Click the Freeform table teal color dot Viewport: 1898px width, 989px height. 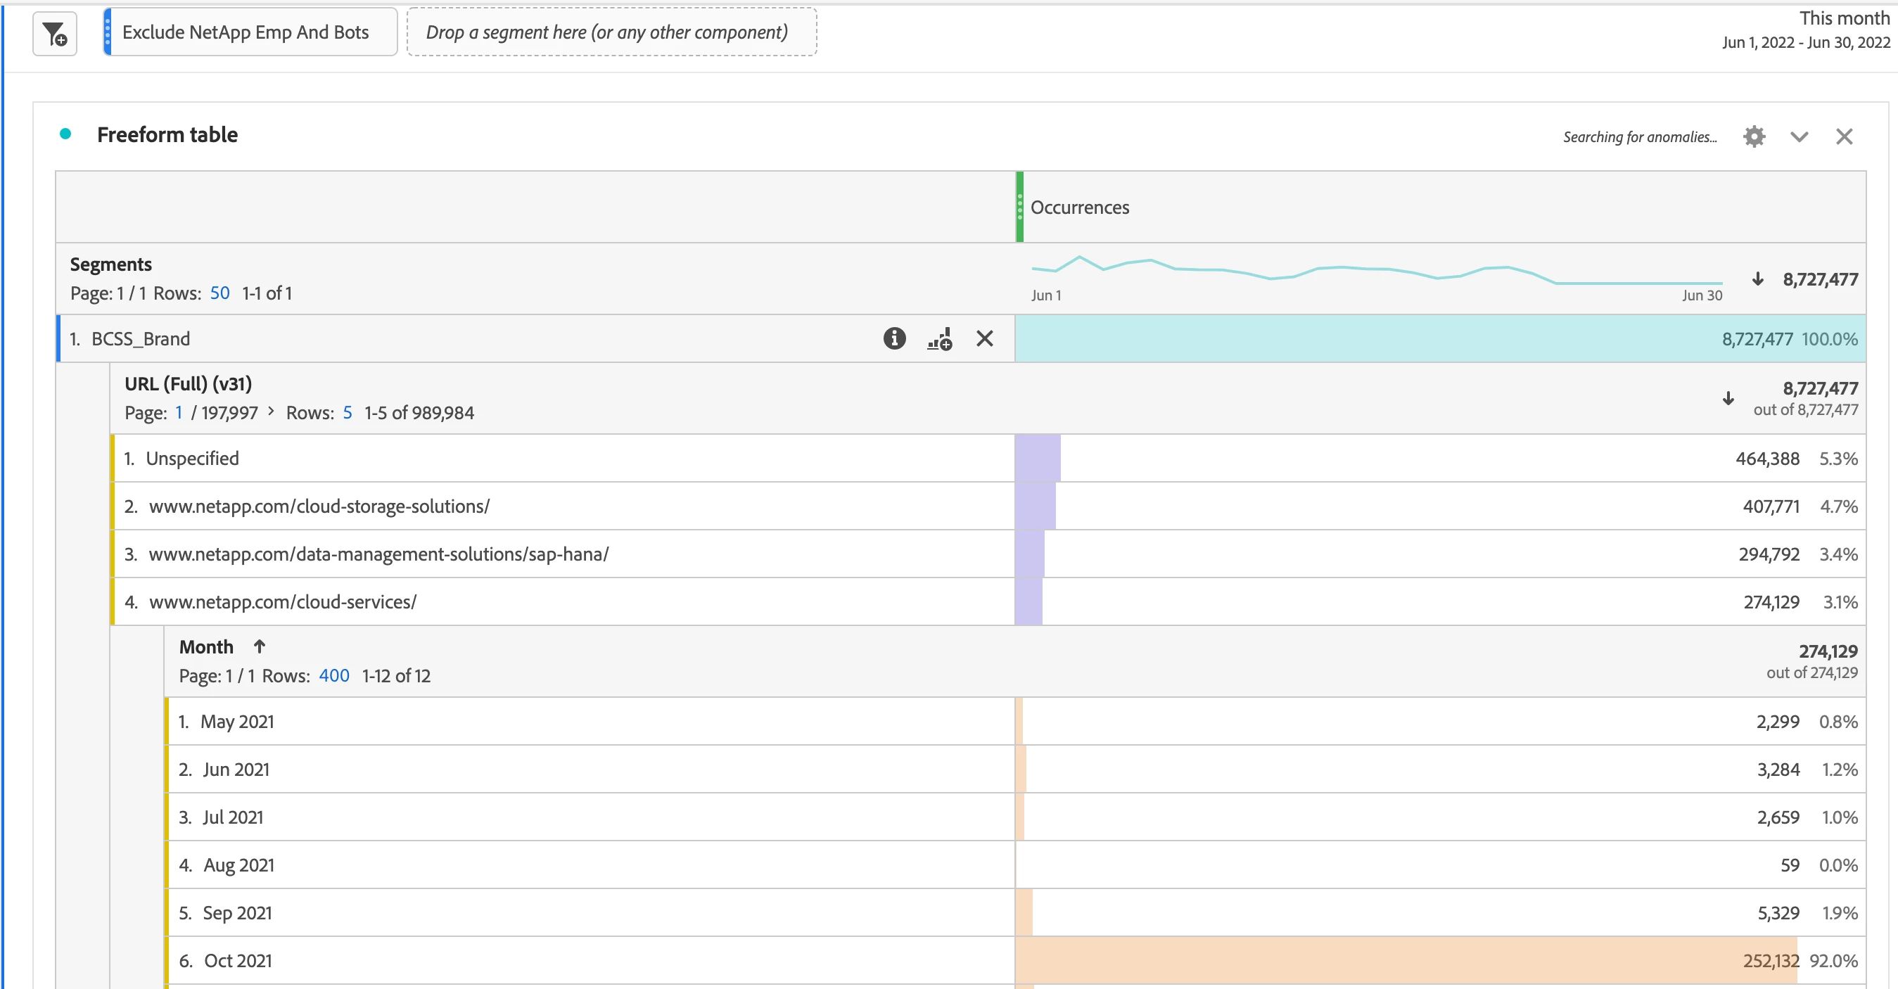point(65,134)
